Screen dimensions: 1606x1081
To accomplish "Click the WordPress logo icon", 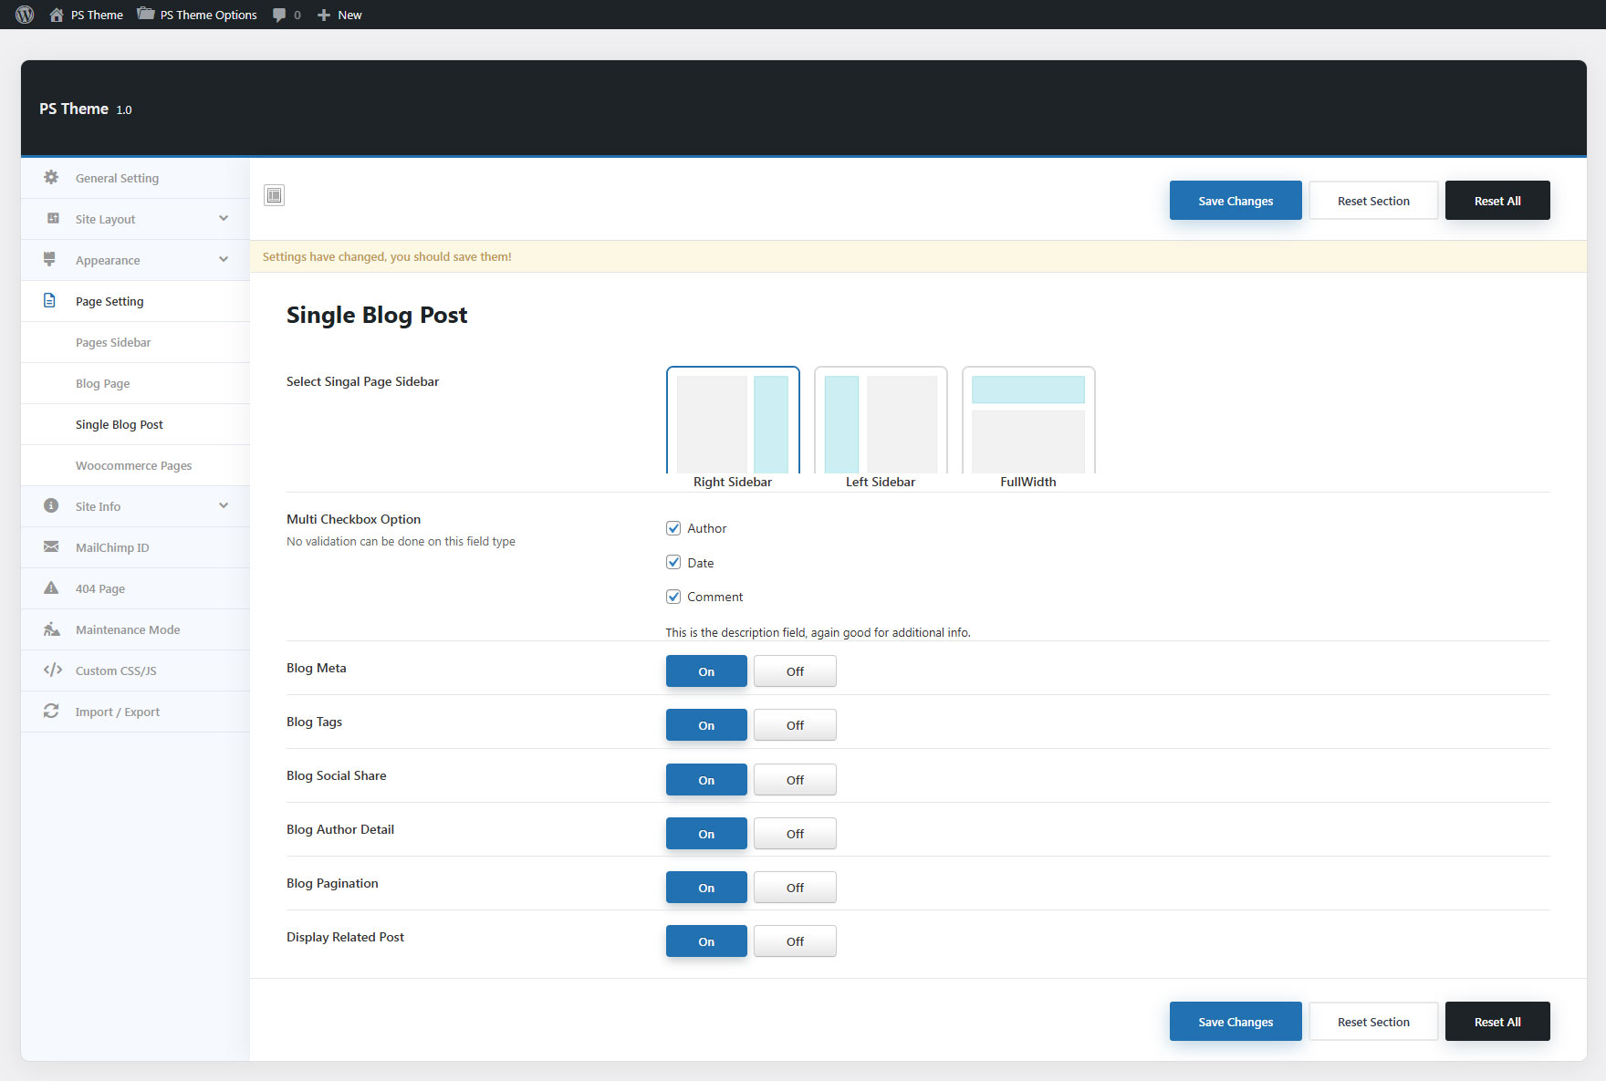I will click(25, 15).
